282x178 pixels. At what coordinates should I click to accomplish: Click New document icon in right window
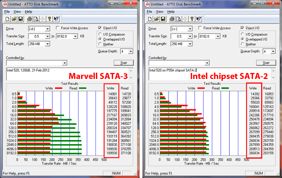click(150, 19)
